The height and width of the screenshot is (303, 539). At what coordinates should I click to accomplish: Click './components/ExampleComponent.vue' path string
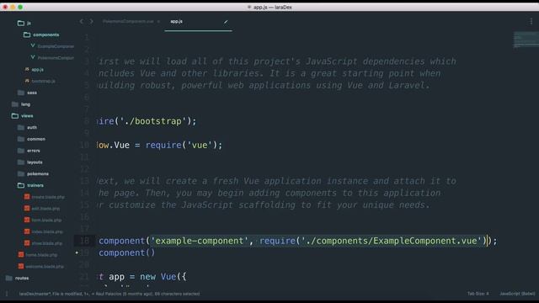pyautogui.click(x=392, y=241)
